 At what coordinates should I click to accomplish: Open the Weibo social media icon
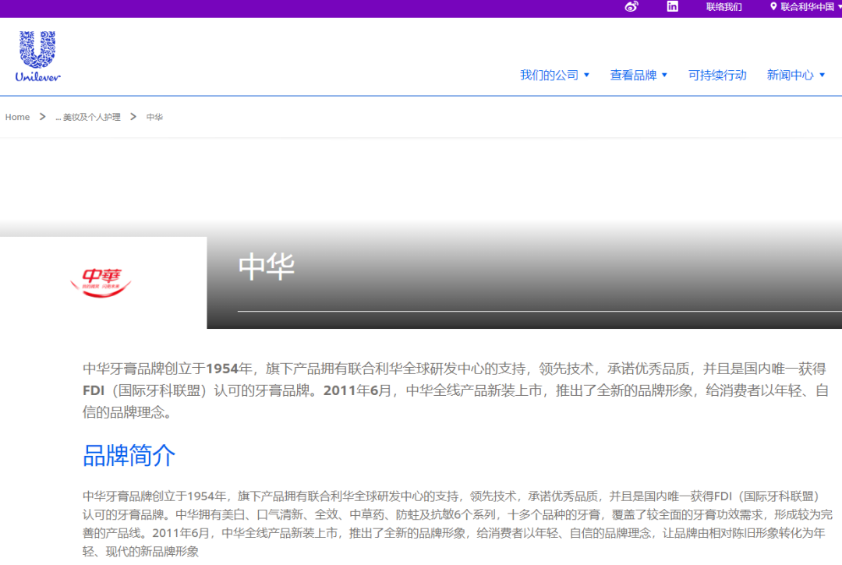(x=631, y=7)
